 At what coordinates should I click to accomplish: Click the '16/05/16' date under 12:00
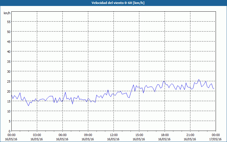coord(113,139)
